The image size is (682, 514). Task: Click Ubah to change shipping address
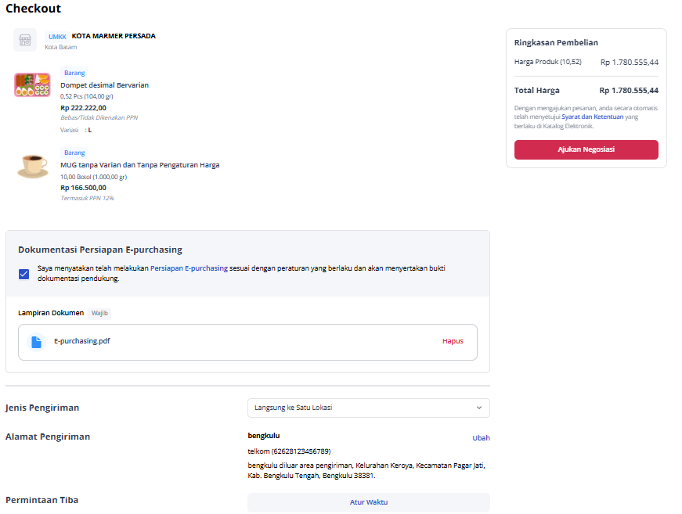point(481,438)
